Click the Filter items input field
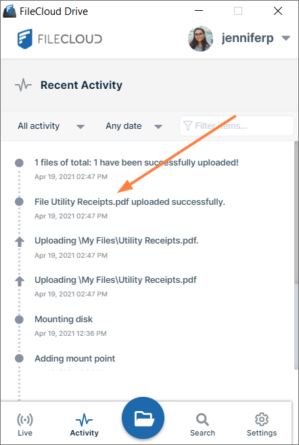The image size is (299, 445). 237,125
